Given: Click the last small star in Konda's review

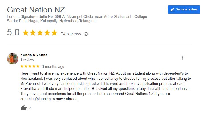Looking at the screenshot, I should [x=38, y=66].
